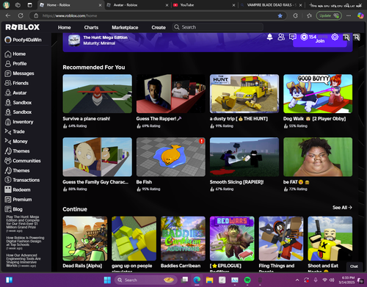This screenshot has height=287, width=367.
Task: Open the settings gear icon
Action: [x=335, y=37]
